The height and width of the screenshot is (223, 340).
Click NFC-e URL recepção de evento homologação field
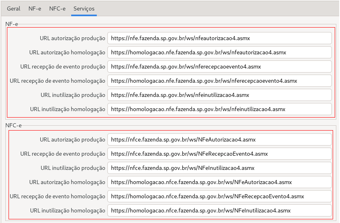[220, 197]
